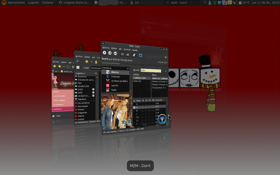The height and width of the screenshot is (175, 280).
Task: Open the Ver menu in Rhythmbox
Action: (x=120, y=49)
